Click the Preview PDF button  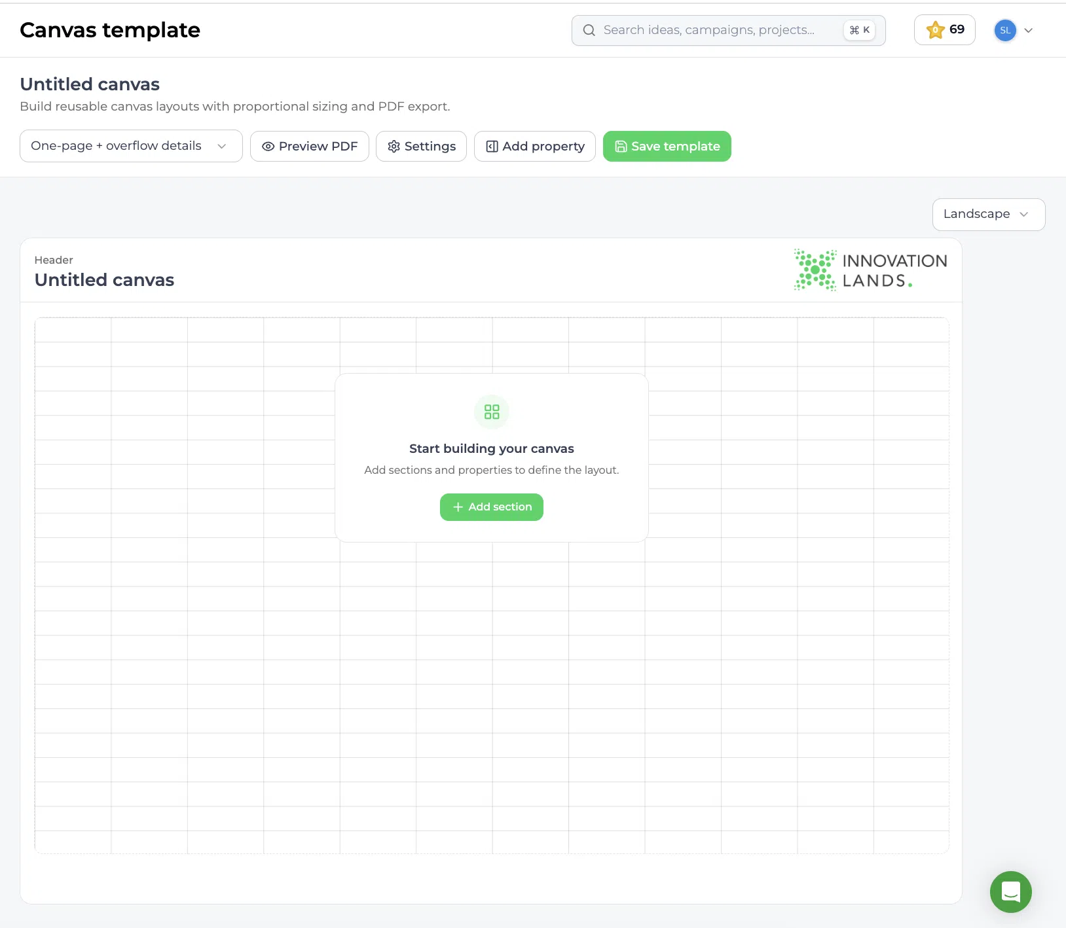[x=309, y=146]
